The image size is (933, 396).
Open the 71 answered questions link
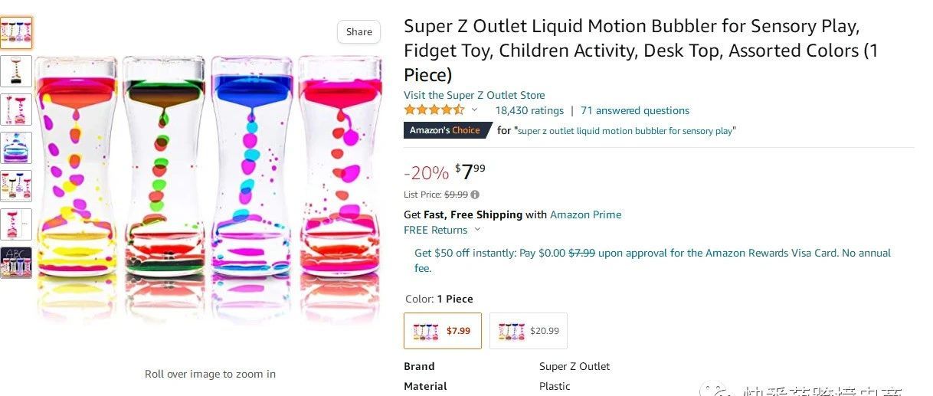pyautogui.click(x=635, y=110)
